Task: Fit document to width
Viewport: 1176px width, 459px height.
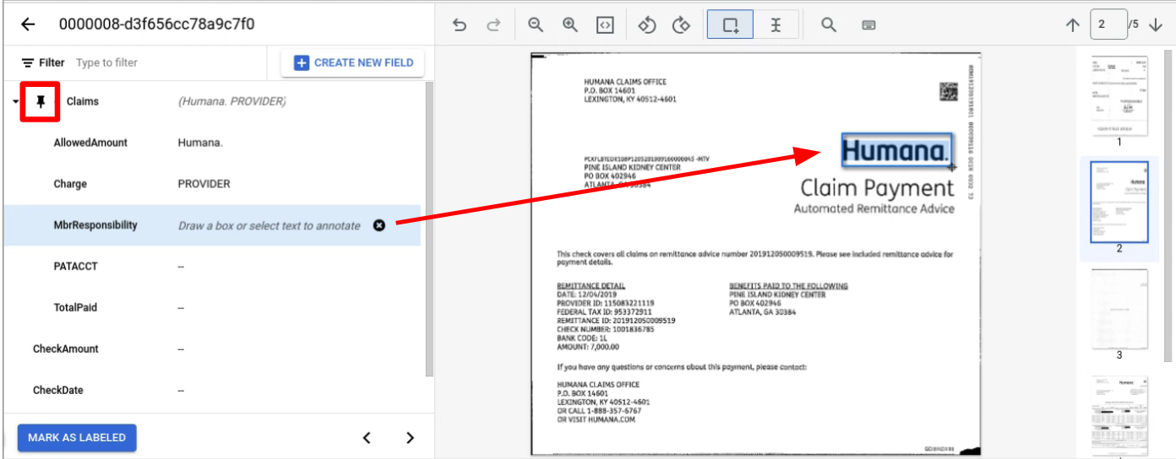Action: click(604, 25)
